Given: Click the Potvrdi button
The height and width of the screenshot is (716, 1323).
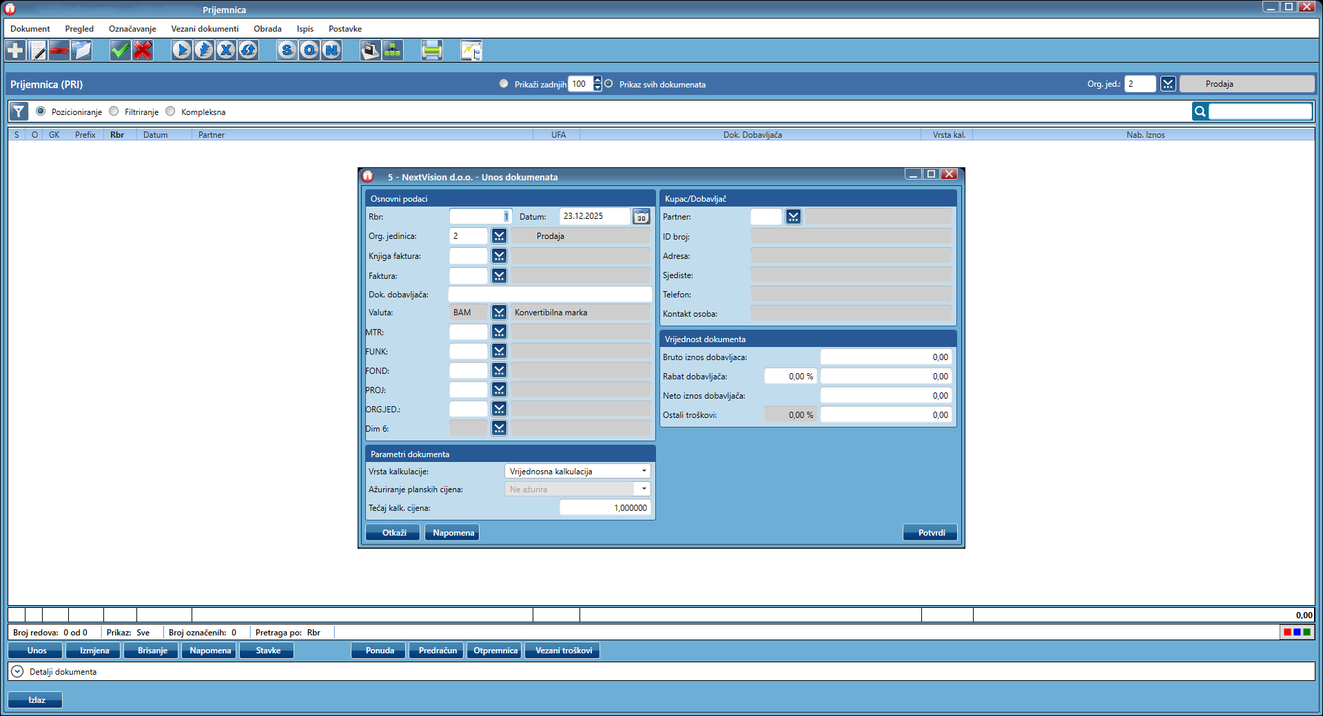Looking at the screenshot, I should [931, 533].
